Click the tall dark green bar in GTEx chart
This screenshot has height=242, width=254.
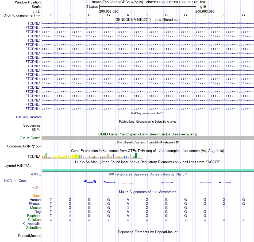(136, 155)
